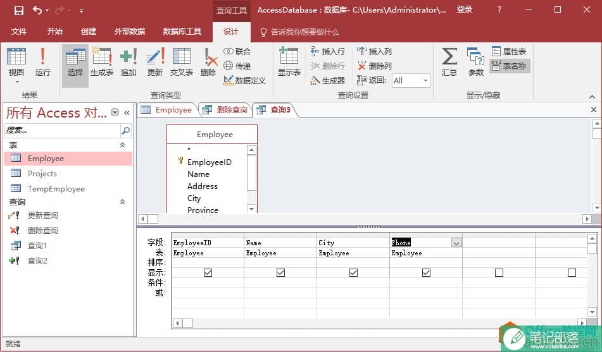
Task: Open navigation pane category dropdown arrow
Action: tap(115, 112)
